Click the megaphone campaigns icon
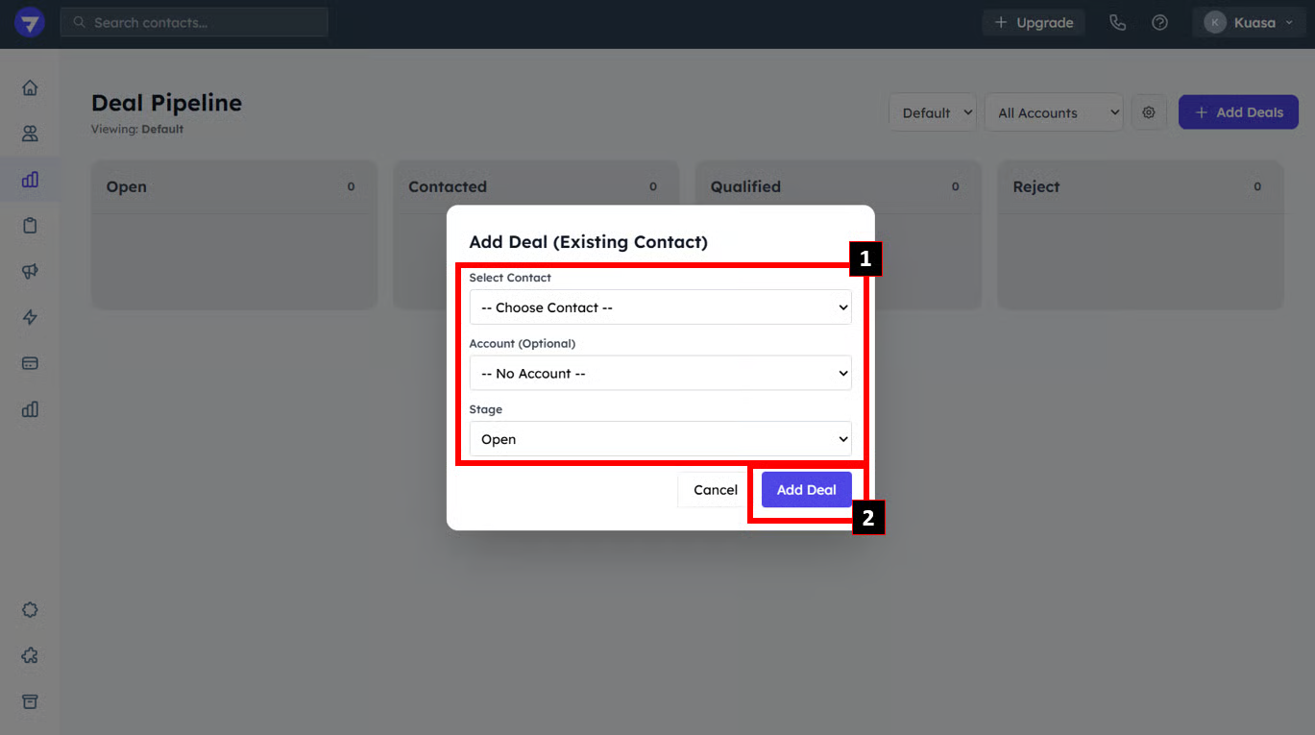Screen dimensions: 1315x735 tap(30, 272)
